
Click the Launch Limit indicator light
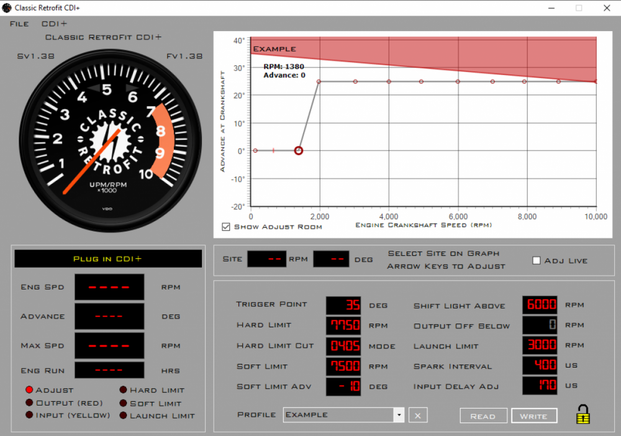click(123, 416)
